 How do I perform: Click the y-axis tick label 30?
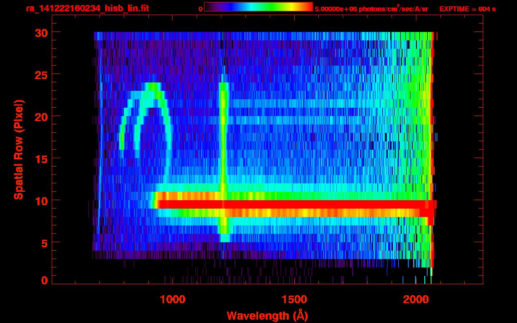(x=41, y=32)
